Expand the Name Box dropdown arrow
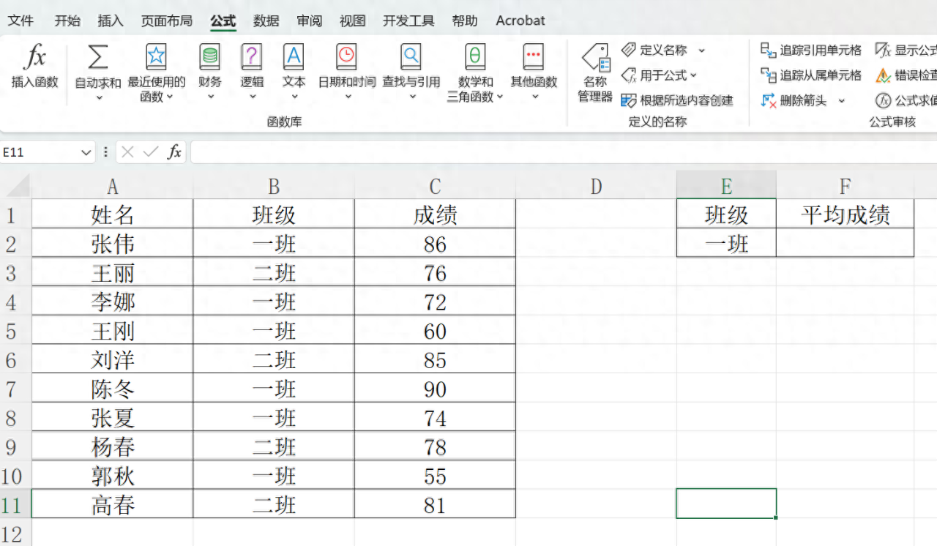The height and width of the screenshot is (546, 937). pyautogui.click(x=86, y=152)
